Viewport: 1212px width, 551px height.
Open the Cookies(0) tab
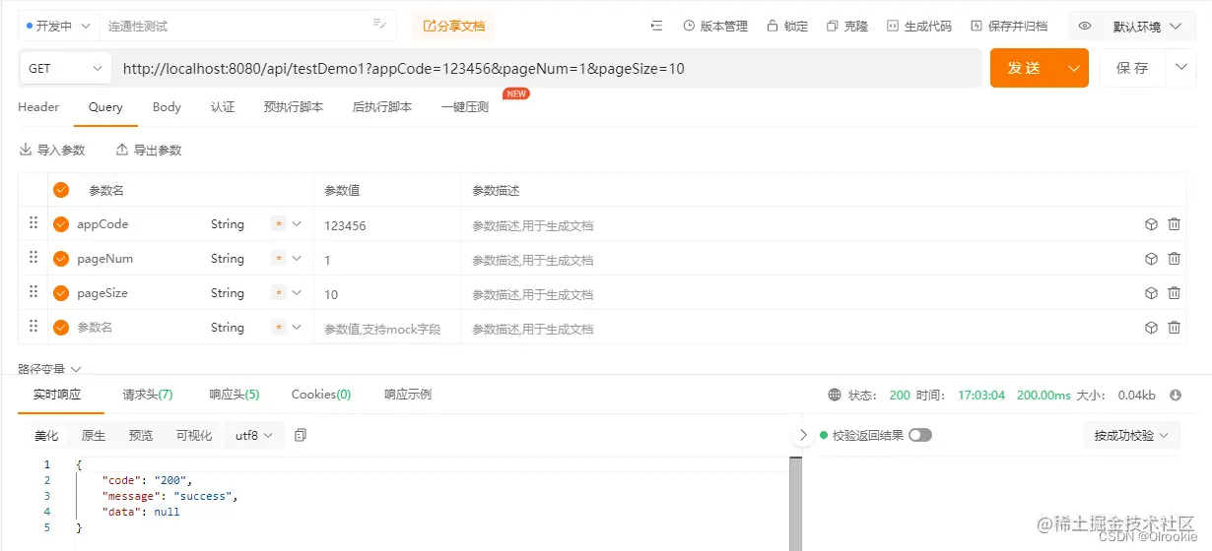[x=321, y=395]
